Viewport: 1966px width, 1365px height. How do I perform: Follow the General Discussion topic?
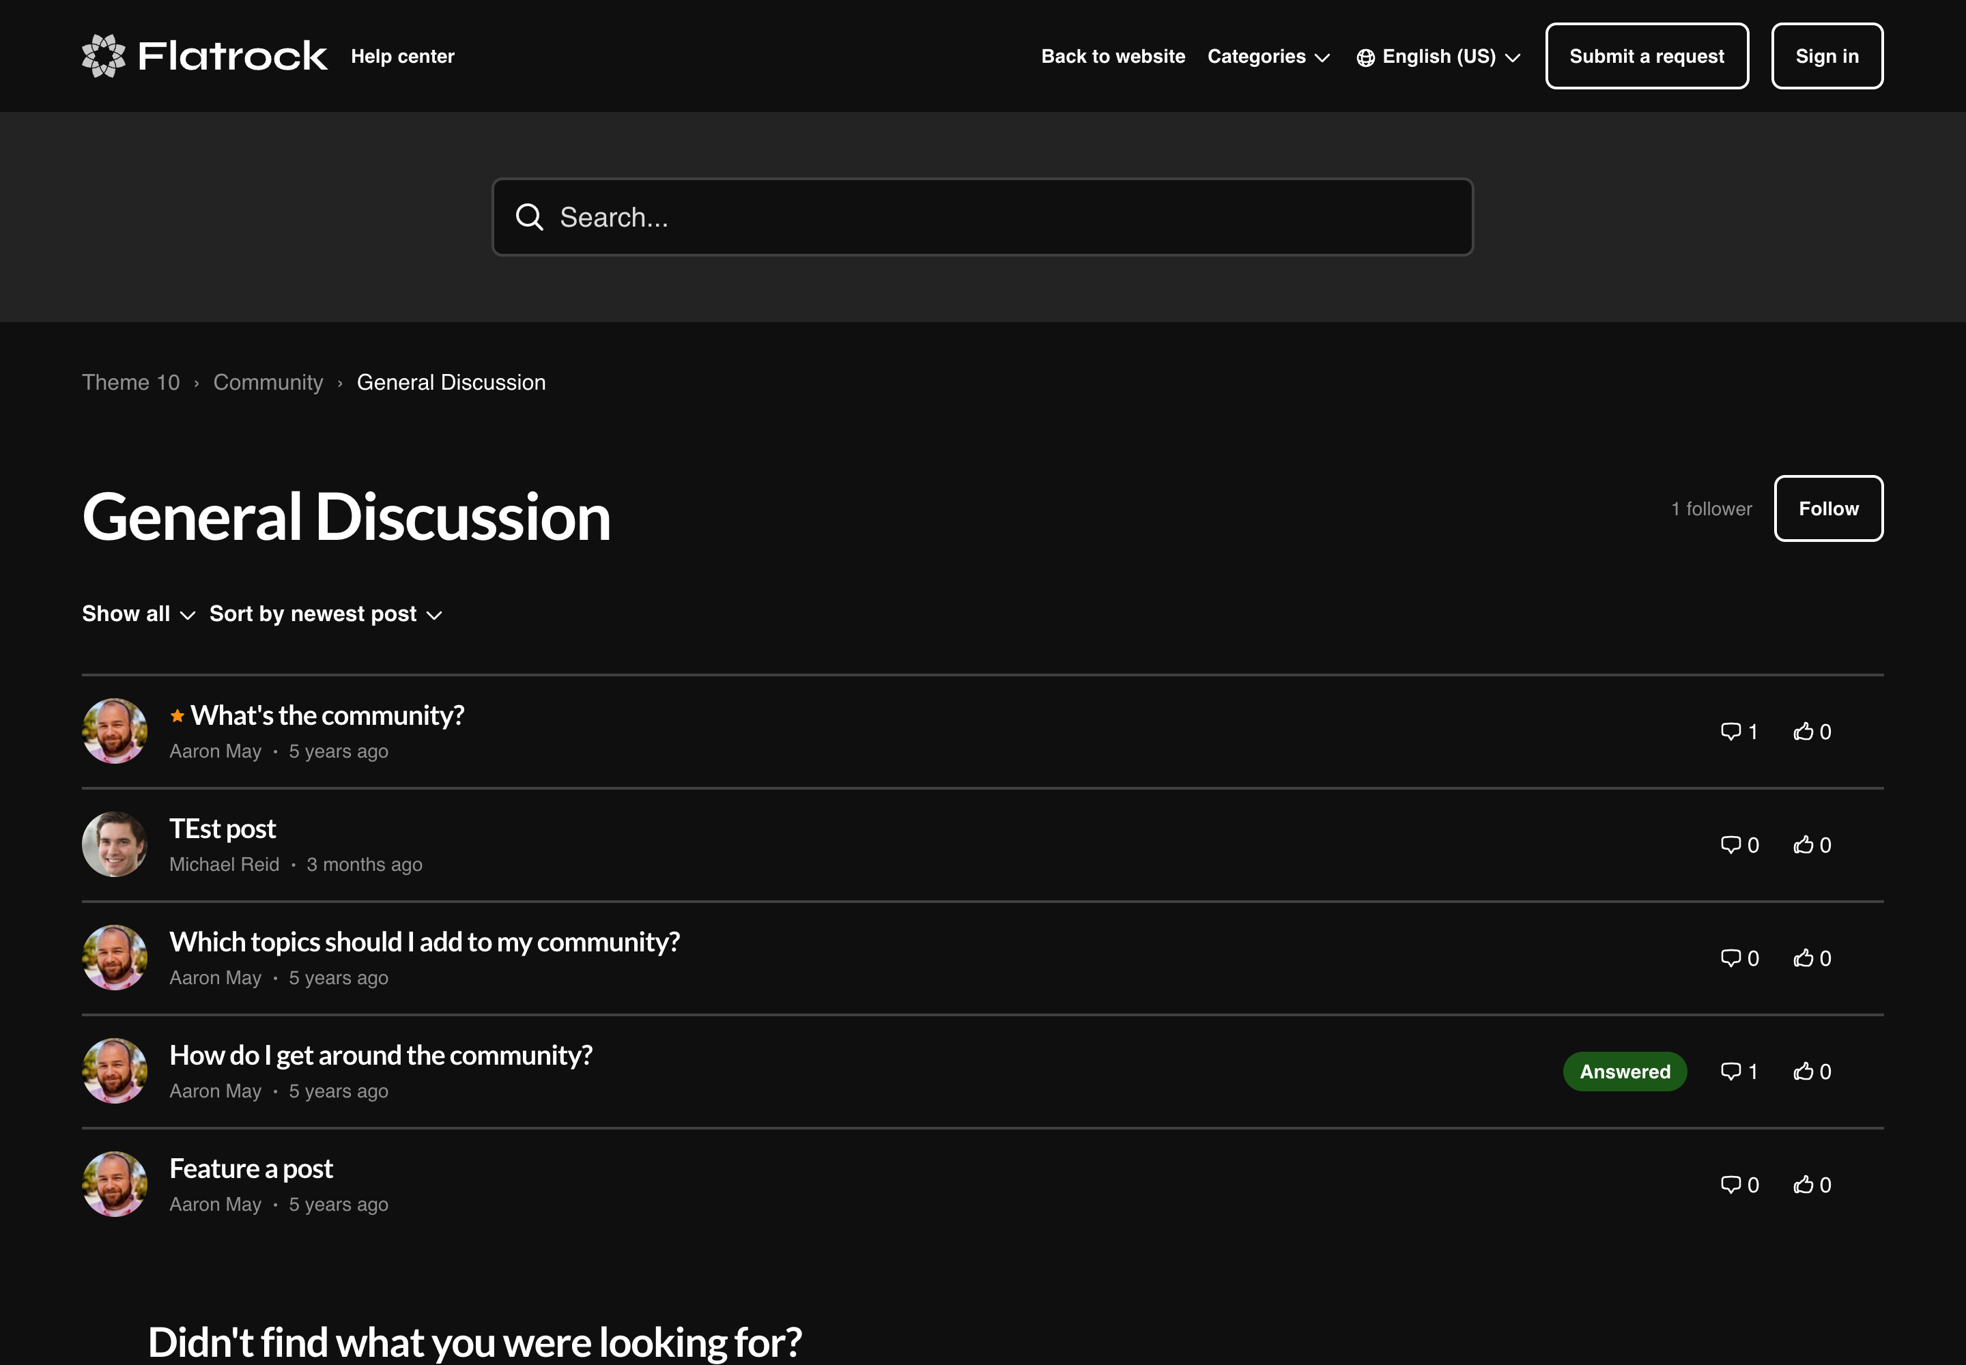(x=1828, y=508)
